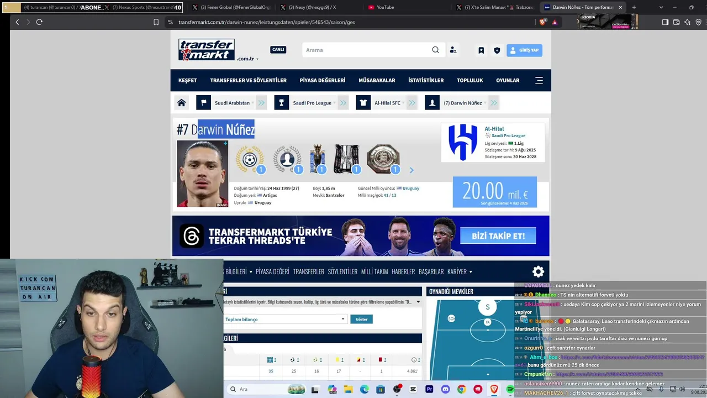The width and height of the screenshot is (707, 398).
Task: Click the 20.00 mil. € market value box
Action: pyautogui.click(x=495, y=192)
